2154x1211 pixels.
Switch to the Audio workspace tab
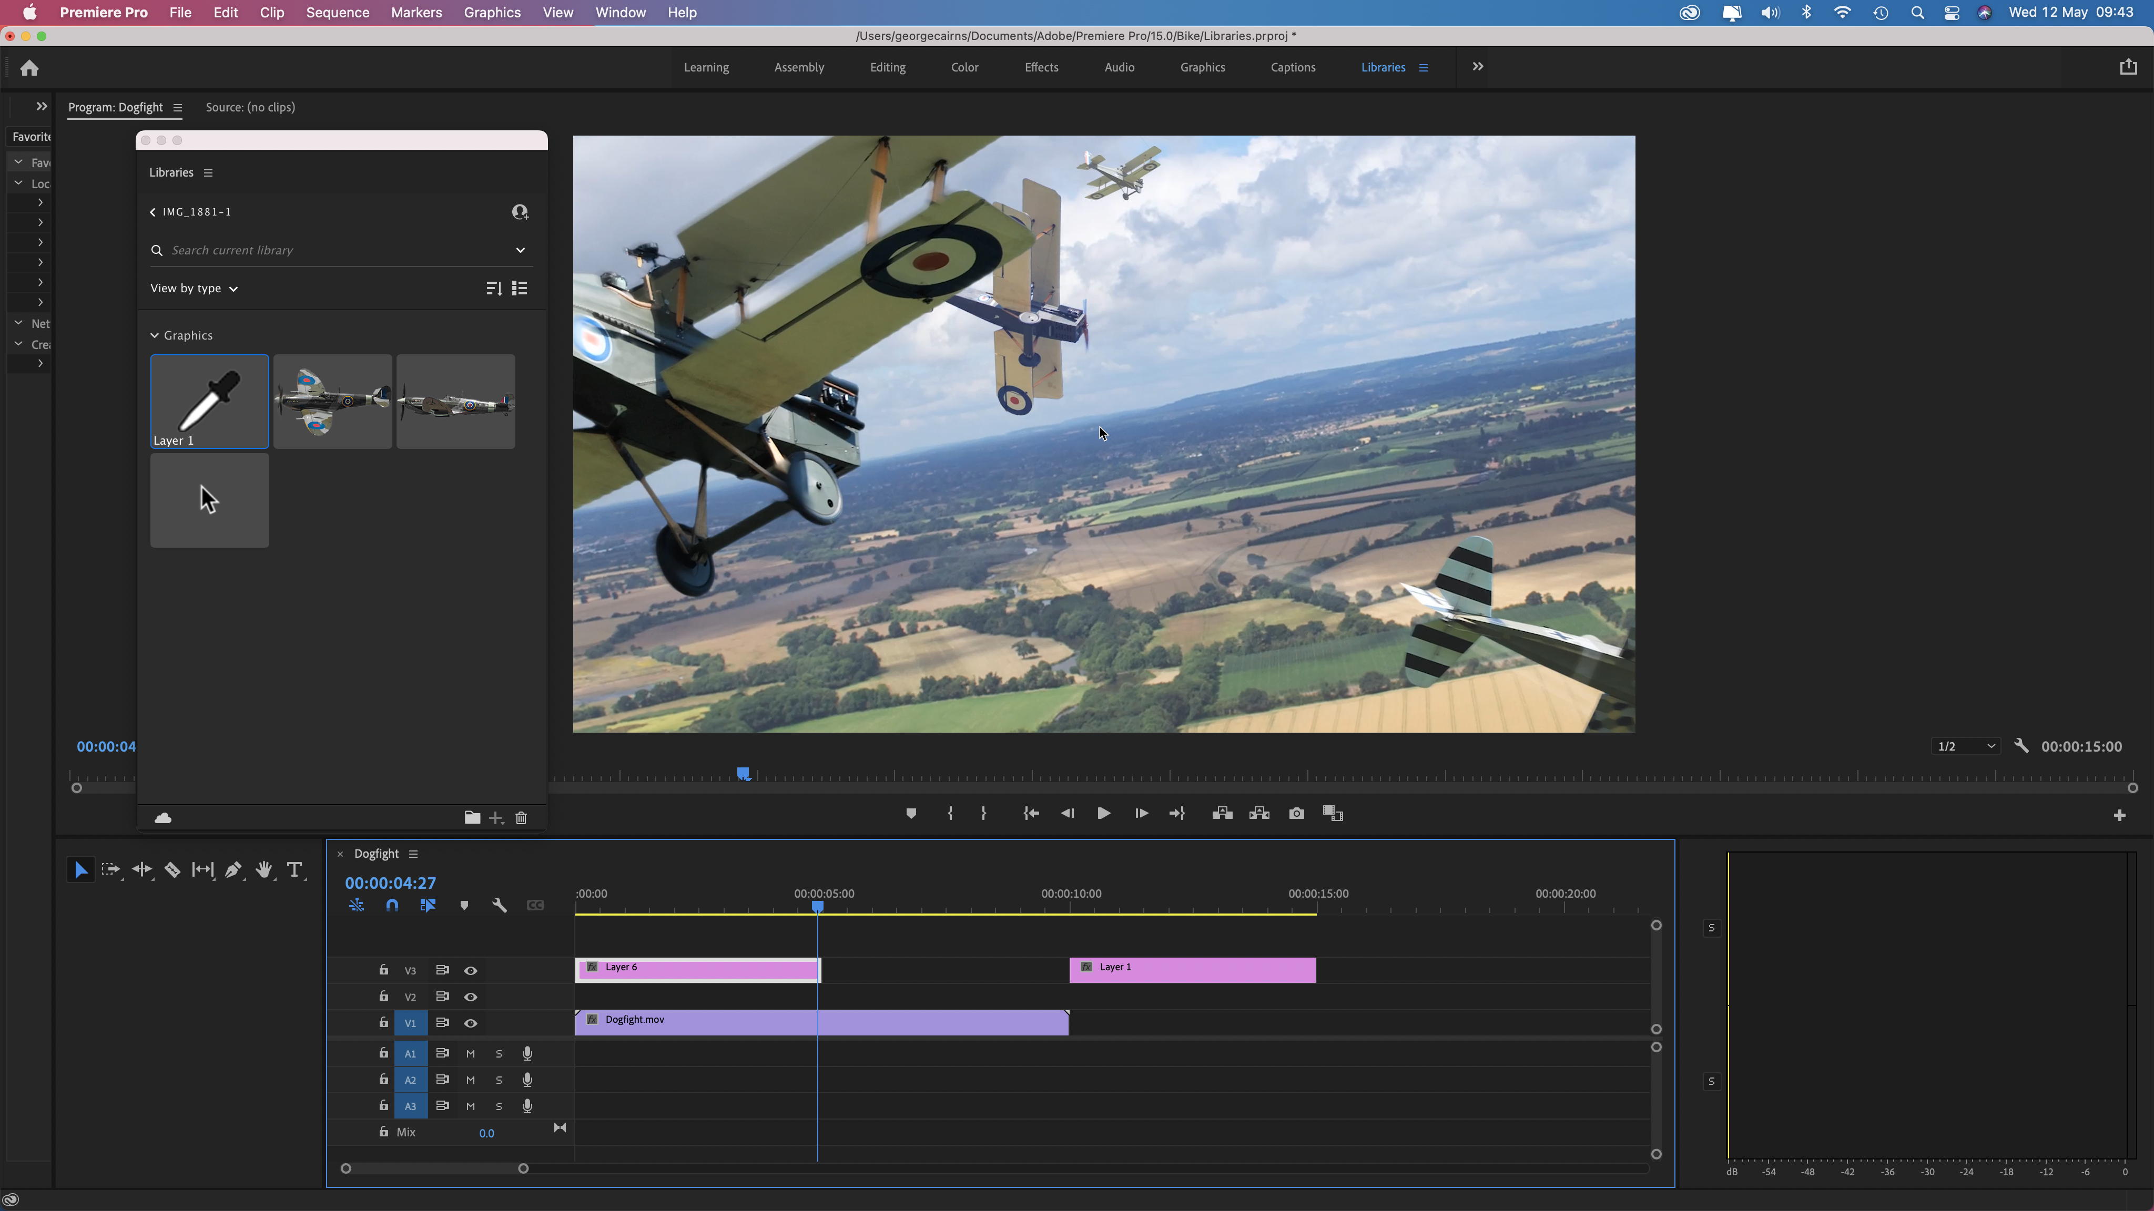(1120, 67)
